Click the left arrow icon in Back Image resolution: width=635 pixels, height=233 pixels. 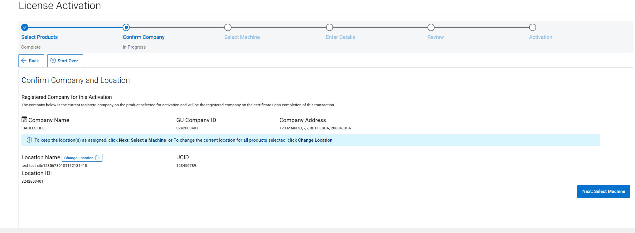tap(24, 61)
